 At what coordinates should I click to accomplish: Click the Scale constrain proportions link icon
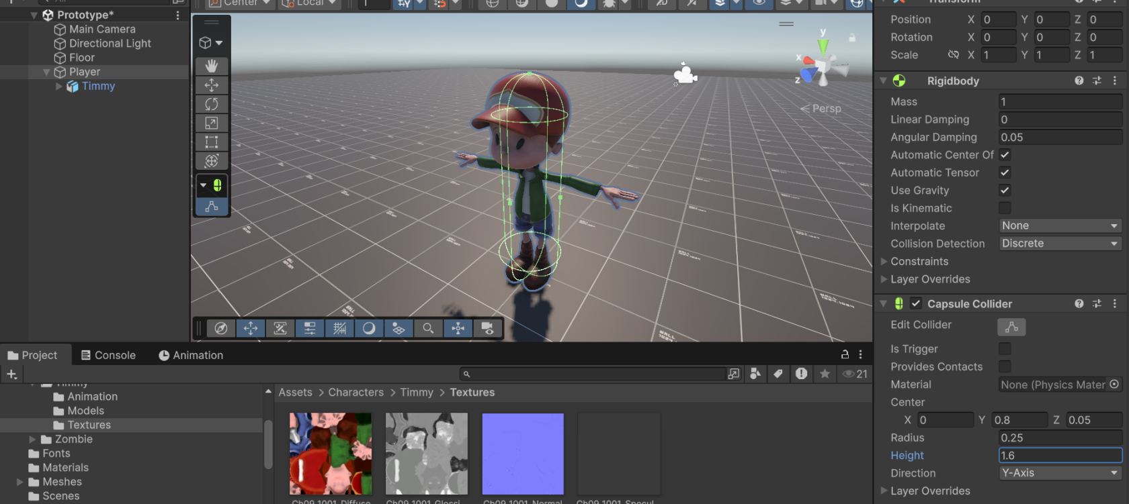954,55
